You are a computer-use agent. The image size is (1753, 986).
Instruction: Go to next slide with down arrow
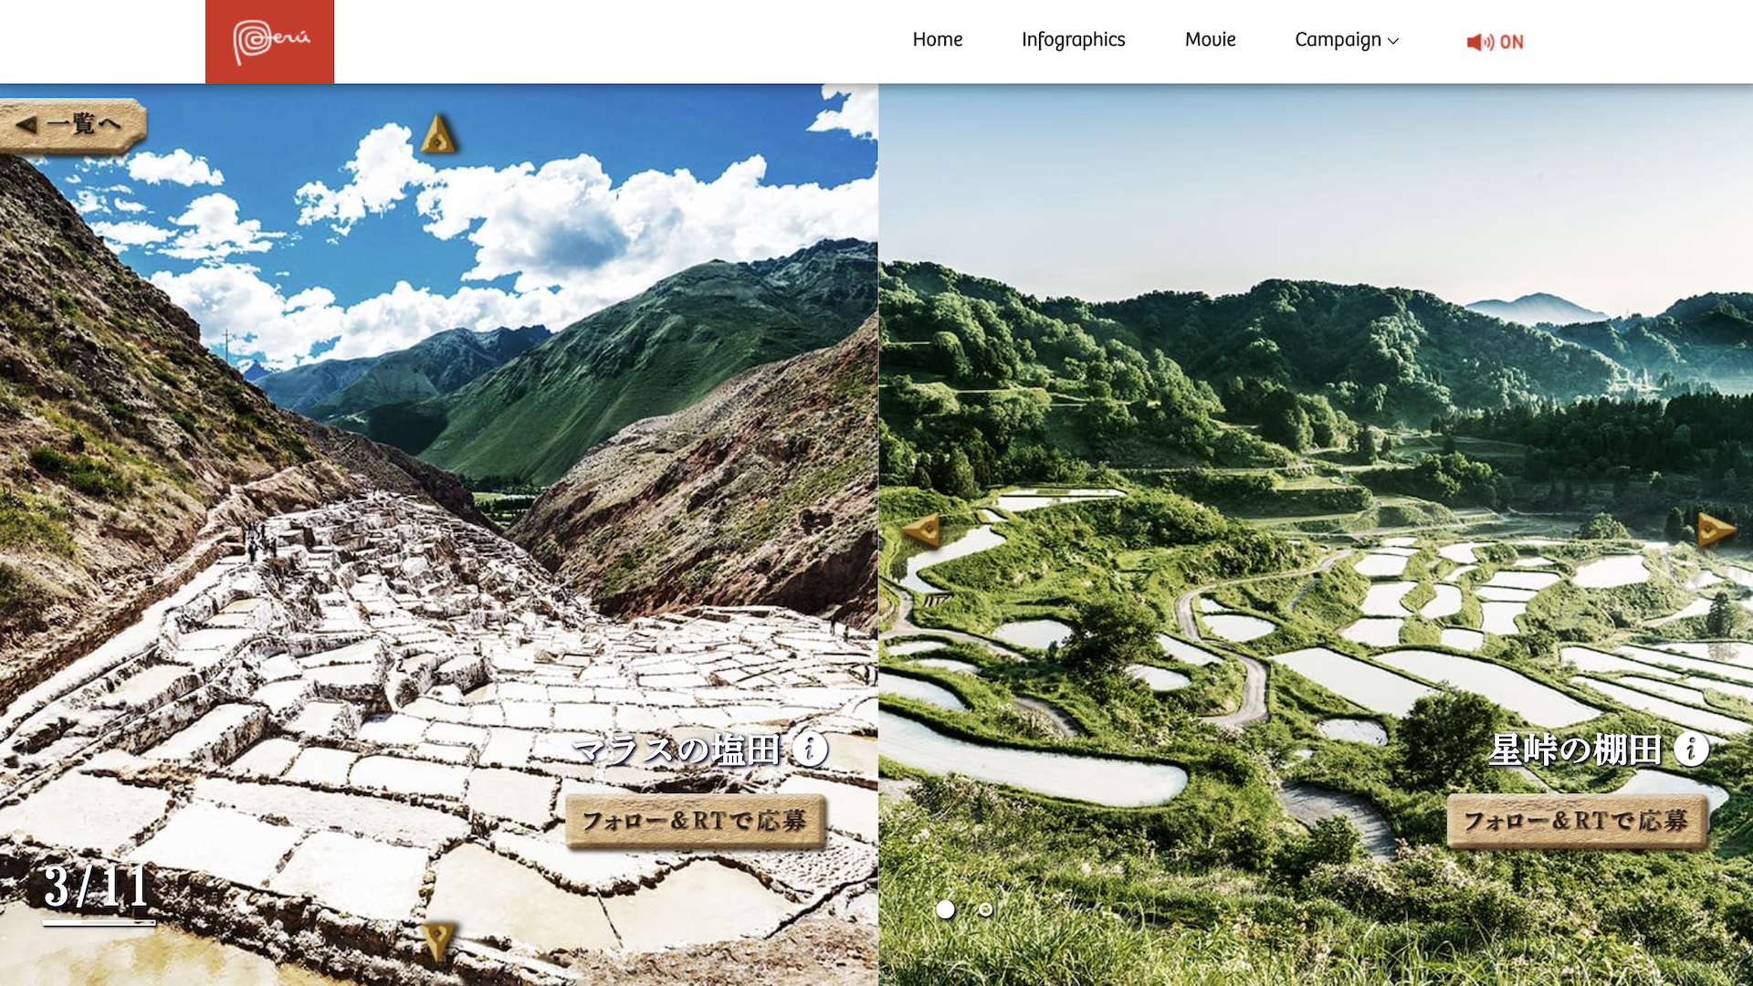coord(437,941)
